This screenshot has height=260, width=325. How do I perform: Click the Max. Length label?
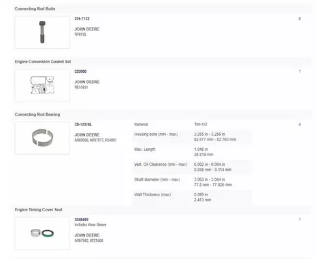point(145,149)
